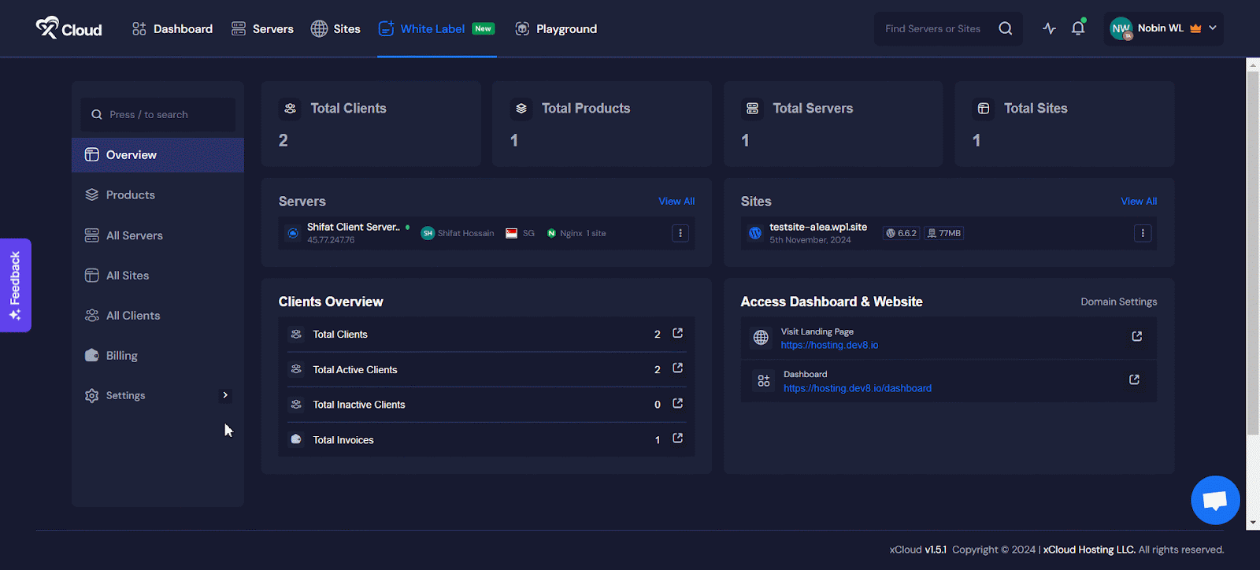Image resolution: width=1260 pixels, height=570 pixels.
Task: Click the Shifat Client Server name
Action: pos(354,227)
